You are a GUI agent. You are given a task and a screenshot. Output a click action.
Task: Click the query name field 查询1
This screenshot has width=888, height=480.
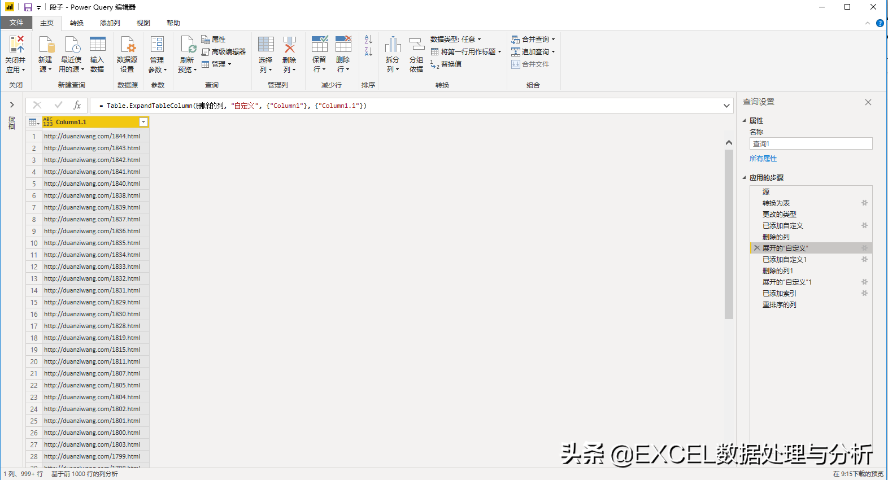[x=811, y=143]
